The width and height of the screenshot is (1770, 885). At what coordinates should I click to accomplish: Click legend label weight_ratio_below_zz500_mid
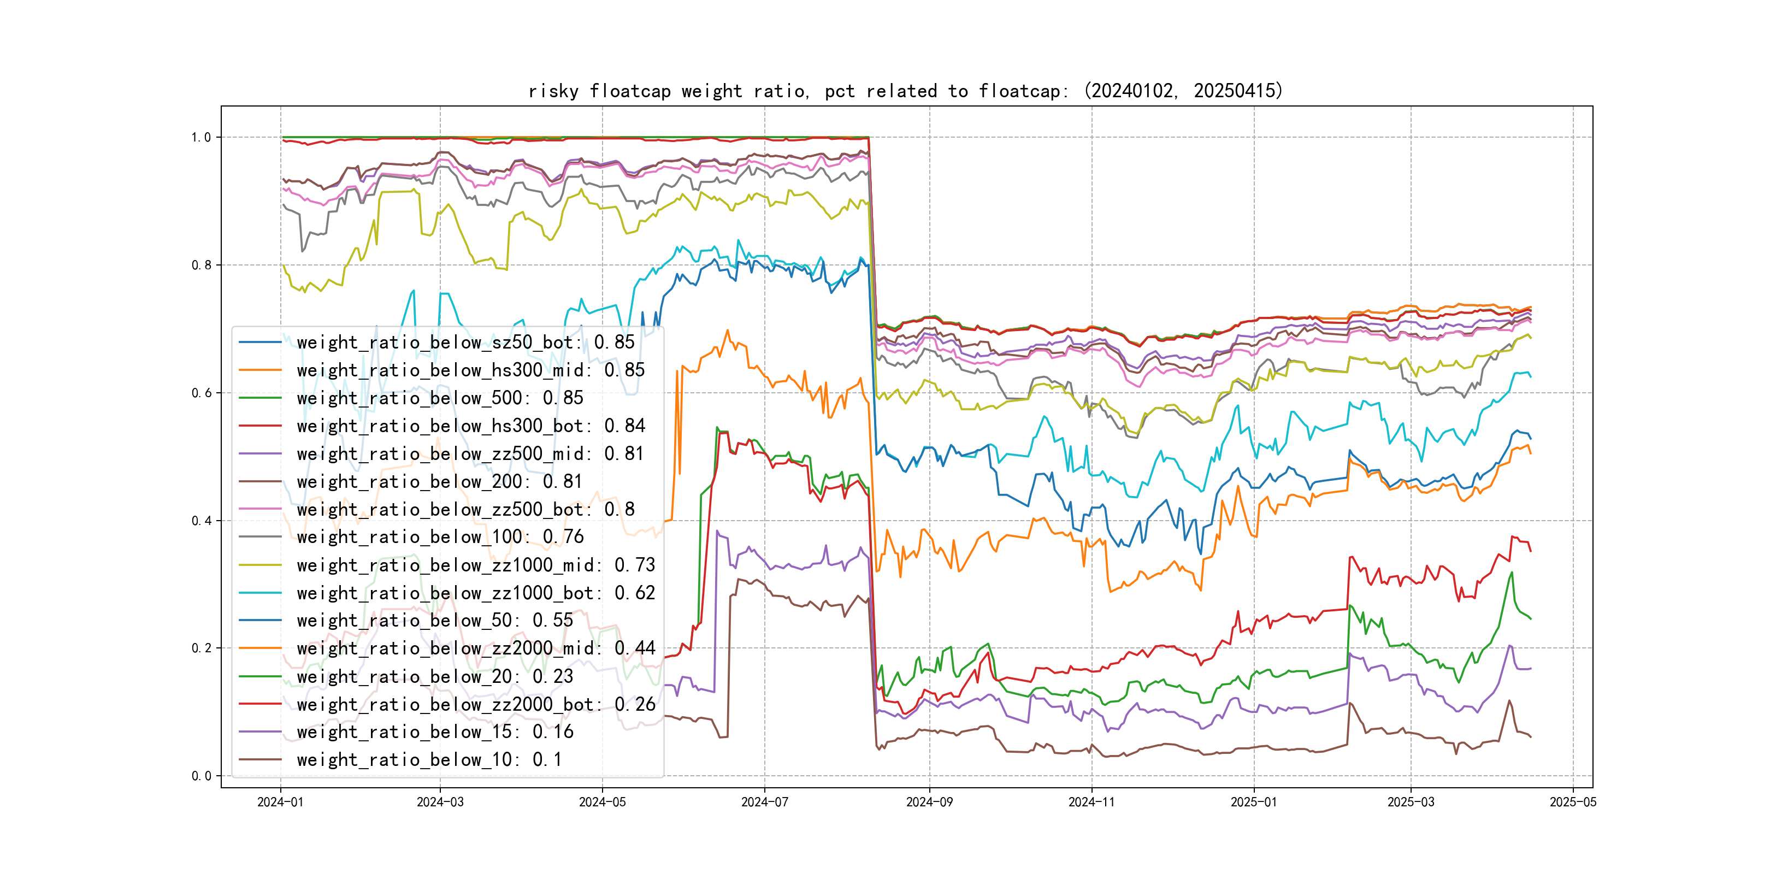tap(470, 453)
